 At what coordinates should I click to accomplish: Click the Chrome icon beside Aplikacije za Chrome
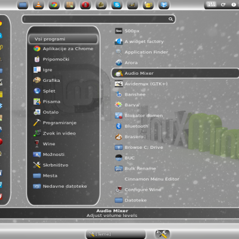click(37, 48)
